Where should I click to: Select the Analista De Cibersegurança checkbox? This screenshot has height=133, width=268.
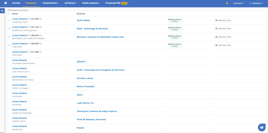[x=10, y=29]
